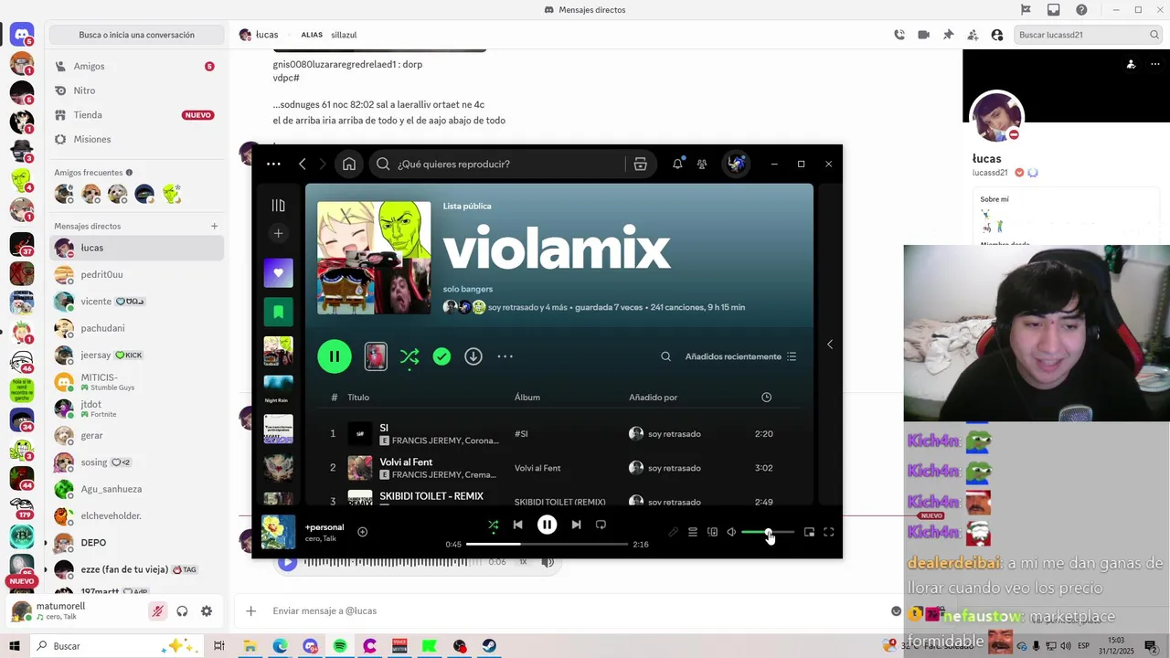Collapse Spotify library sidebar

click(279, 206)
